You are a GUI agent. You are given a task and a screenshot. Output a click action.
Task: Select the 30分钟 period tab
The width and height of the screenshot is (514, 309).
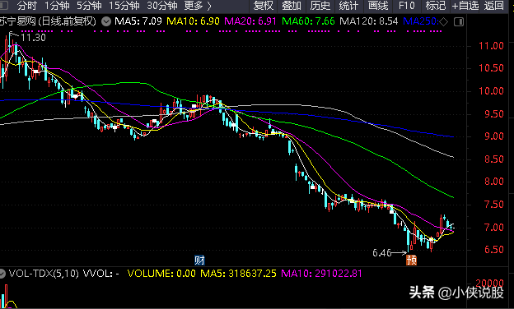click(x=162, y=5)
